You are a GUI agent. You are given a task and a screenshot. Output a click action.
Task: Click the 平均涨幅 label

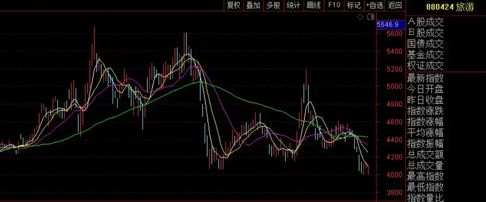point(425,133)
